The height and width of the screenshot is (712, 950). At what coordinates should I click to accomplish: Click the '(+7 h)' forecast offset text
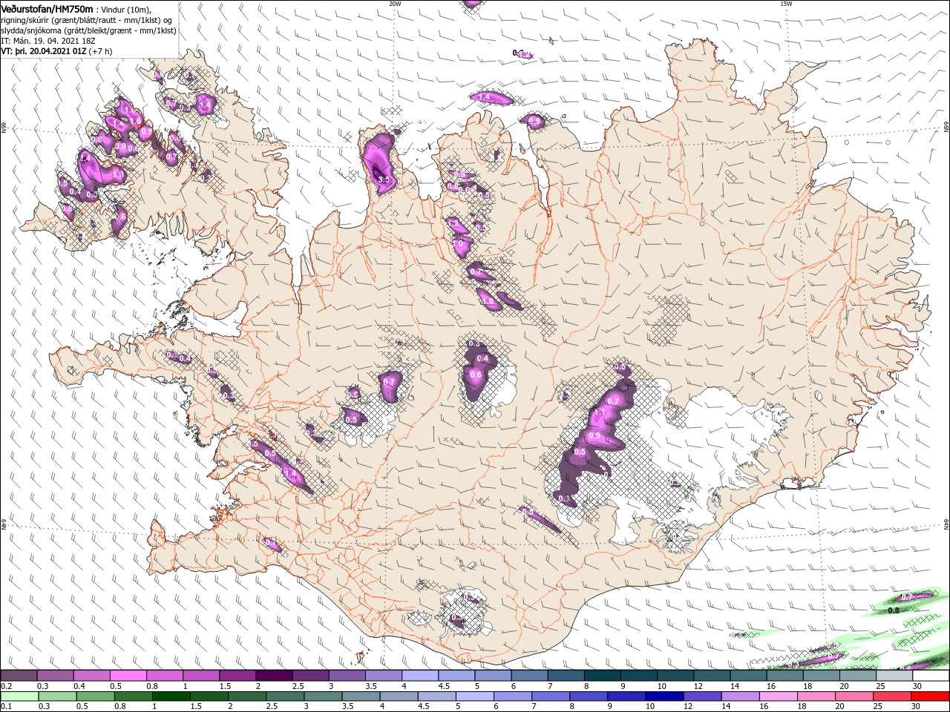[101, 51]
